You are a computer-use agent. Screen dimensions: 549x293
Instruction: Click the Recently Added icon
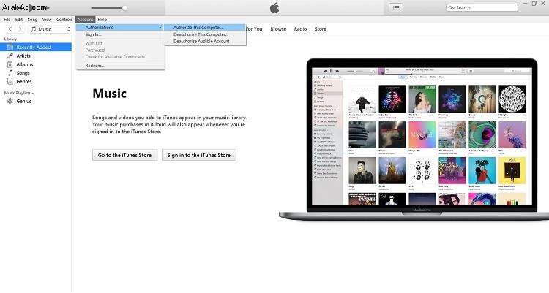(x=10, y=47)
